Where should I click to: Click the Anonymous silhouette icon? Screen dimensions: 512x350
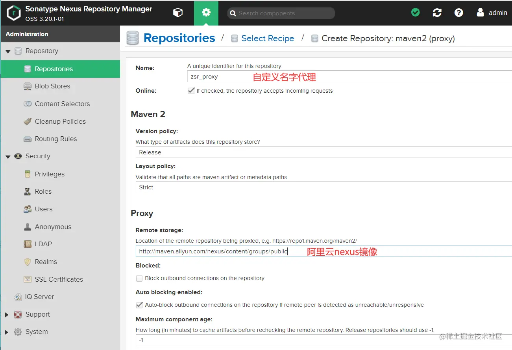coord(28,227)
